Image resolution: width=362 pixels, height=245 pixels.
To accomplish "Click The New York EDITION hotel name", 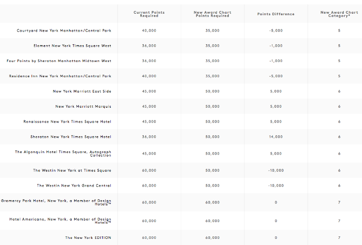I will pos(88,238).
